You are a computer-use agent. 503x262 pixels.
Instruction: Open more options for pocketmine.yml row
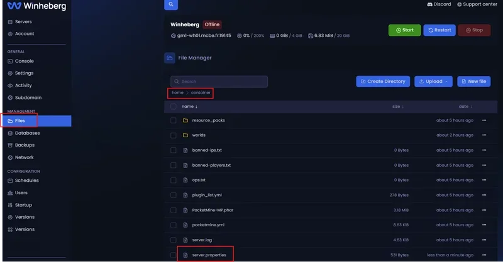(x=484, y=225)
